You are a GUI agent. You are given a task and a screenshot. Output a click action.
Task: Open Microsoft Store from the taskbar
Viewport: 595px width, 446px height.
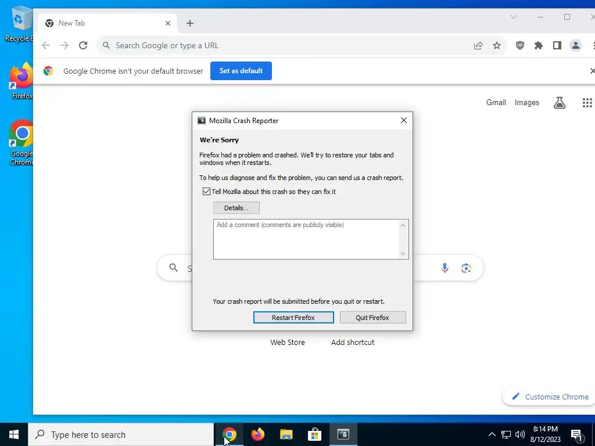tap(314, 434)
